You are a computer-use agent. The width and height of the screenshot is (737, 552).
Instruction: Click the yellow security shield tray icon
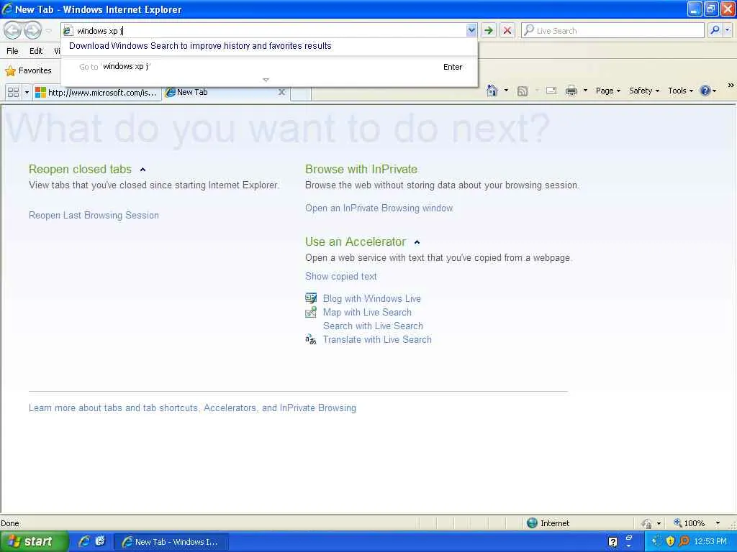(x=670, y=542)
